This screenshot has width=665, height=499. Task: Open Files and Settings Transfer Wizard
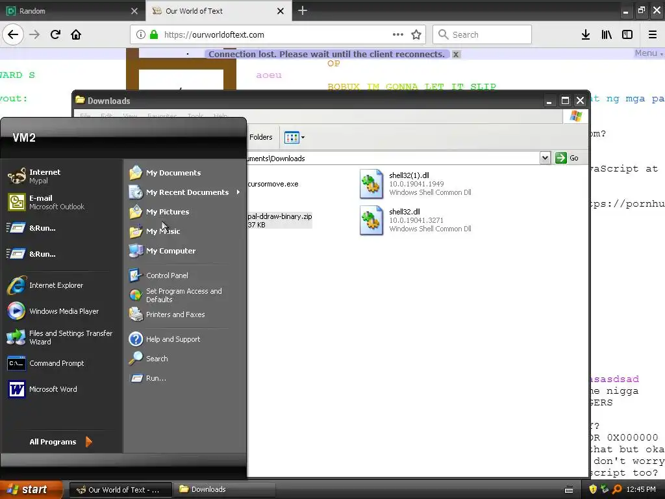point(62,337)
